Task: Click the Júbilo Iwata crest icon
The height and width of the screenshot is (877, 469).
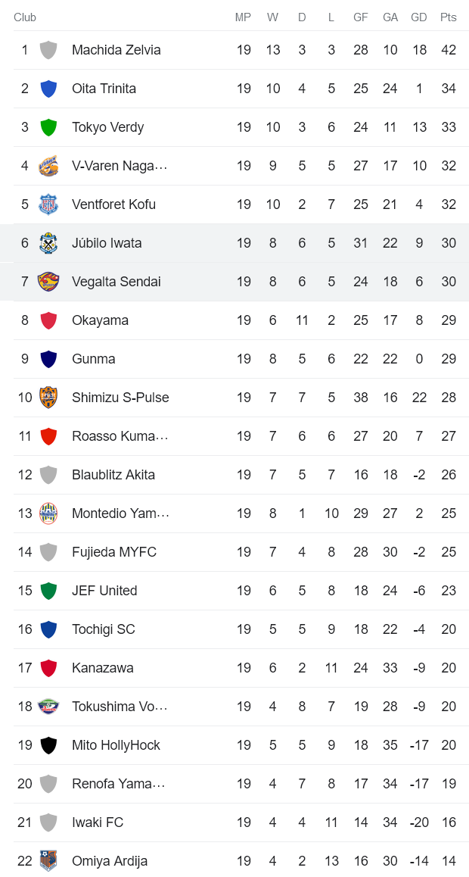Action: click(x=48, y=243)
